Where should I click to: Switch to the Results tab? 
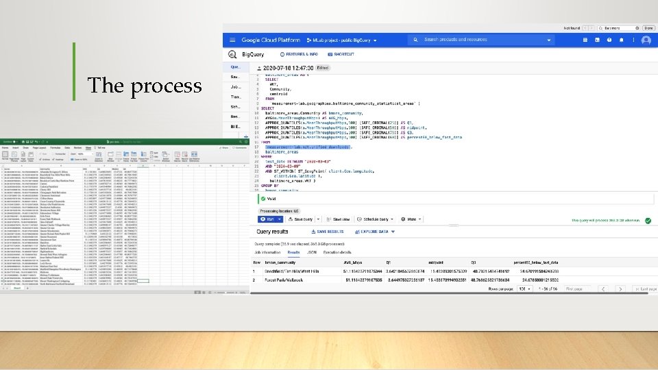tap(293, 253)
